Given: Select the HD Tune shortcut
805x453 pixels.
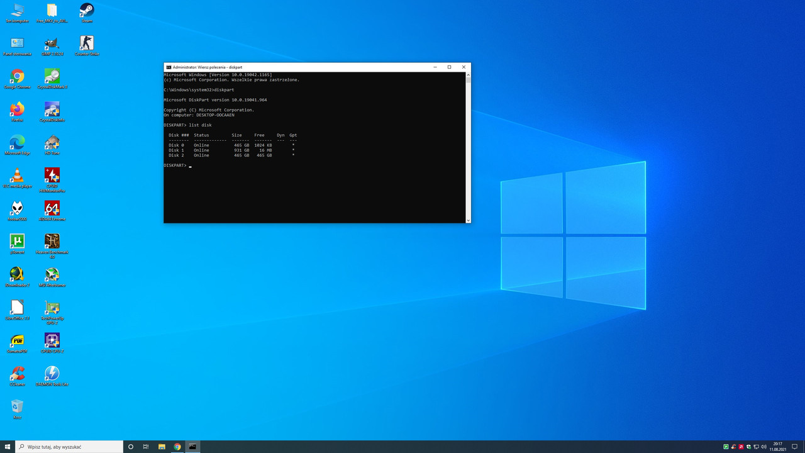Looking at the screenshot, I should (52, 145).
